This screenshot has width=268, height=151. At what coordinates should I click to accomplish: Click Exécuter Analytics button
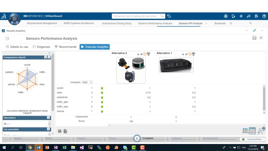(x=95, y=47)
